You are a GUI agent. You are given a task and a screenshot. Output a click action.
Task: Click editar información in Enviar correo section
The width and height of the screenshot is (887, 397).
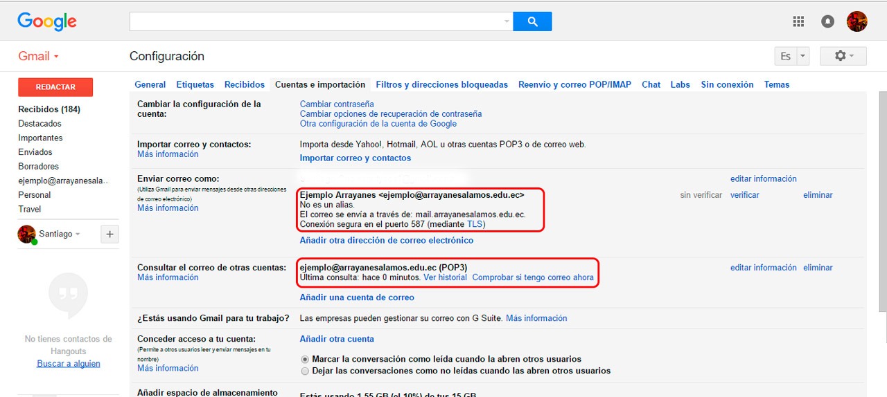(x=764, y=179)
